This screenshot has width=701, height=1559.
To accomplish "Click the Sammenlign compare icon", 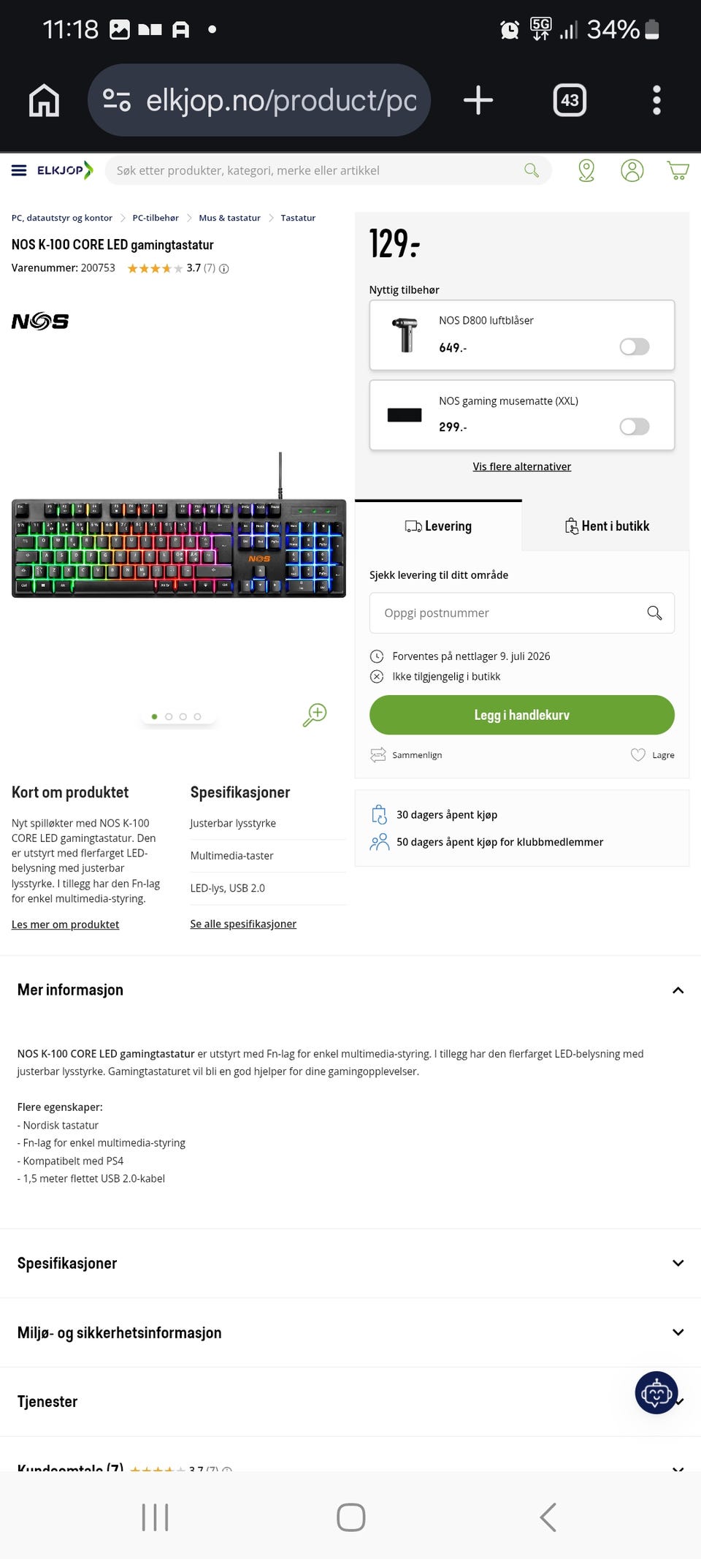I will (379, 754).
